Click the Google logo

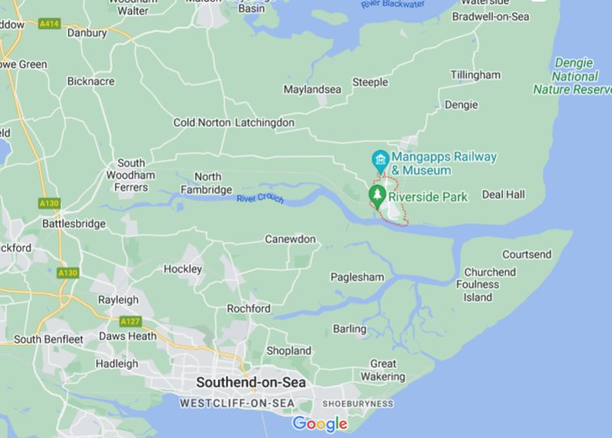pyautogui.click(x=320, y=423)
